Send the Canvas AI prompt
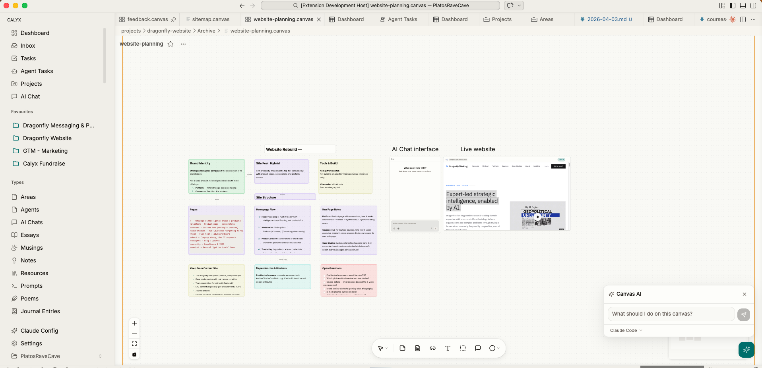This screenshot has height=368, width=762. tap(743, 314)
